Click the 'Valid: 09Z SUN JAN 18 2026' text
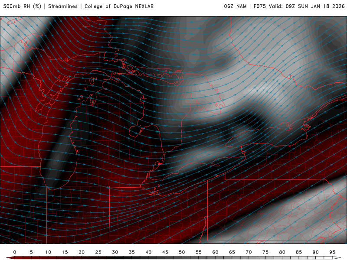Screen dimensions: 347x260 tap(307, 6)
